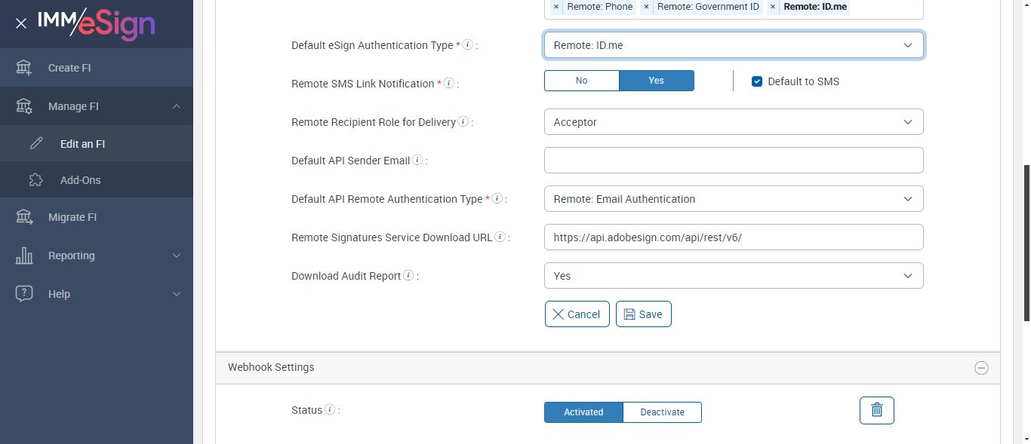1031x444 pixels.
Task: Open Default eSign Authentication Type dropdown
Action: click(733, 45)
